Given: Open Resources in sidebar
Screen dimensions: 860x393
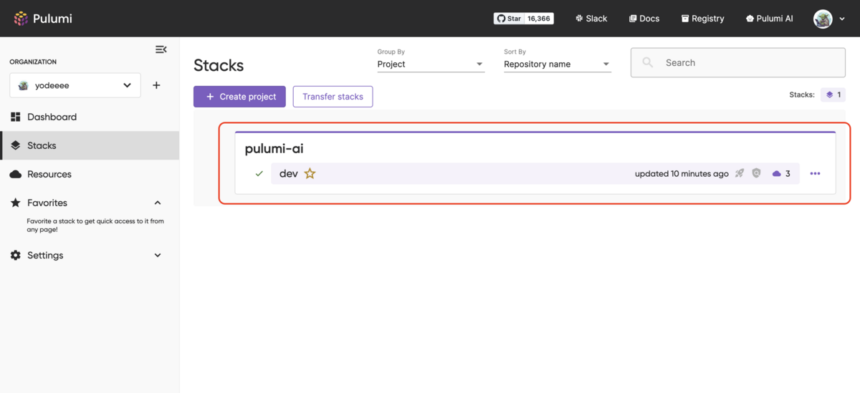Looking at the screenshot, I should tap(90, 174).
